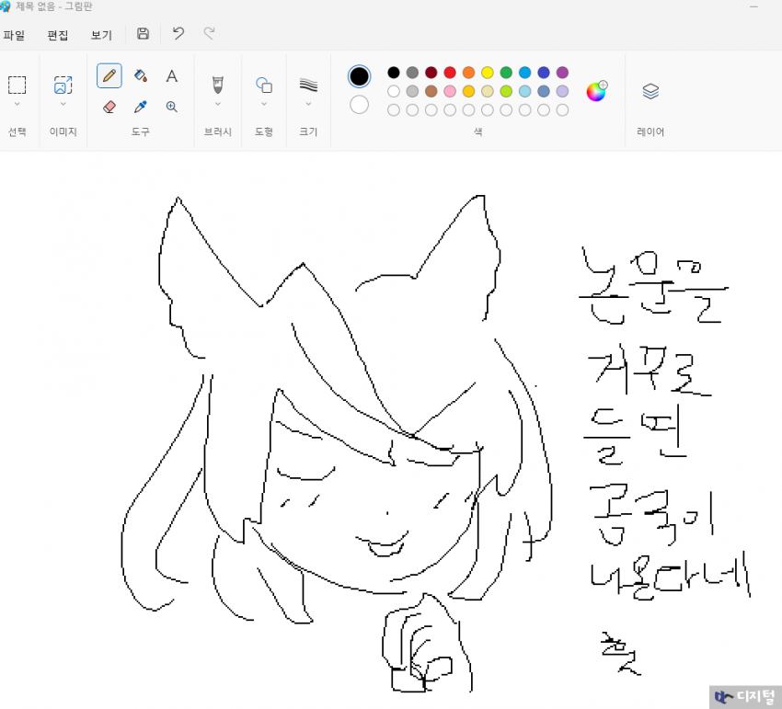The width and height of the screenshot is (782, 709).
Task: Pick the orange color swatch
Action: coord(469,73)
